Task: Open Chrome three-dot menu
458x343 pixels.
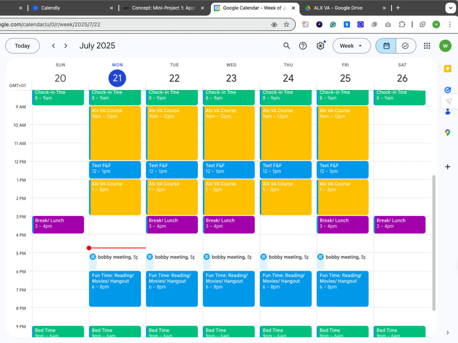Action: (450, 25)
